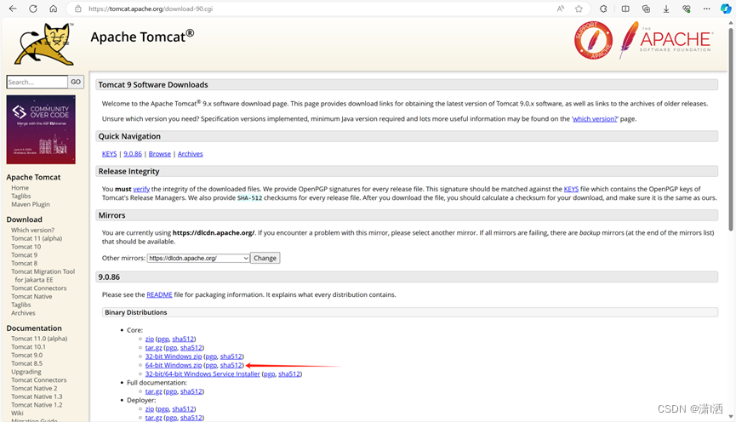Open Maven Plugin sidebar link
This screenshot has width=736, height=422.
tap(31, 204)
